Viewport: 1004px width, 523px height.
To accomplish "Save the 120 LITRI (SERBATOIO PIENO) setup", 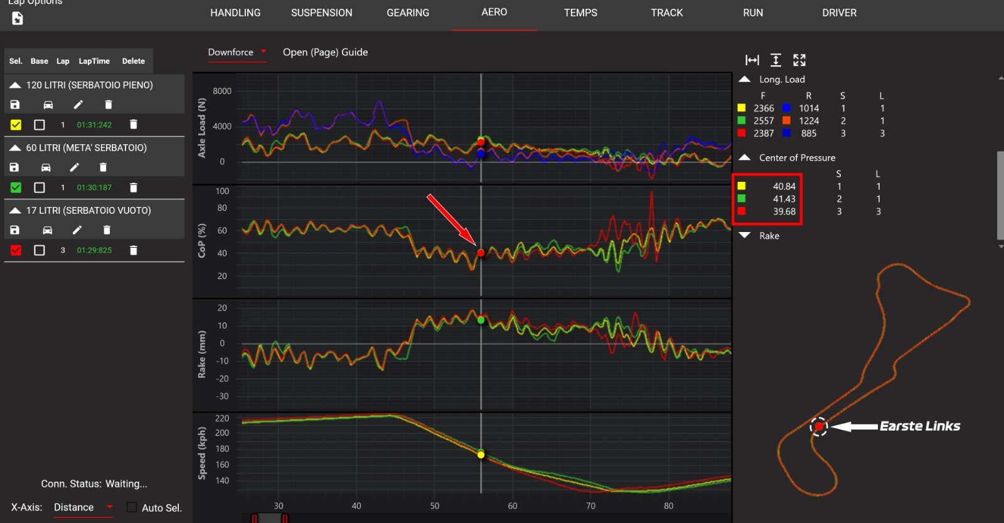I will tap(15, 105).
